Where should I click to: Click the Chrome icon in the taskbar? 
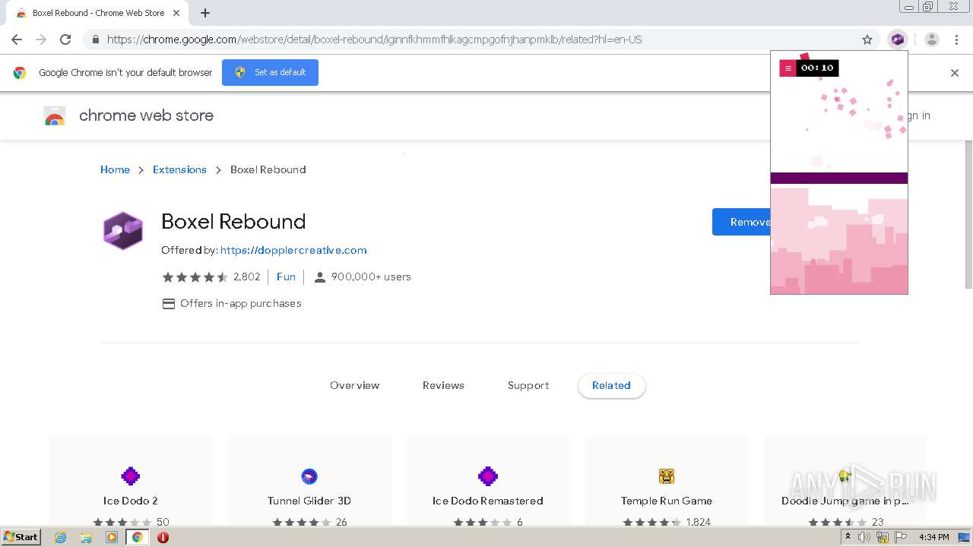138,537
